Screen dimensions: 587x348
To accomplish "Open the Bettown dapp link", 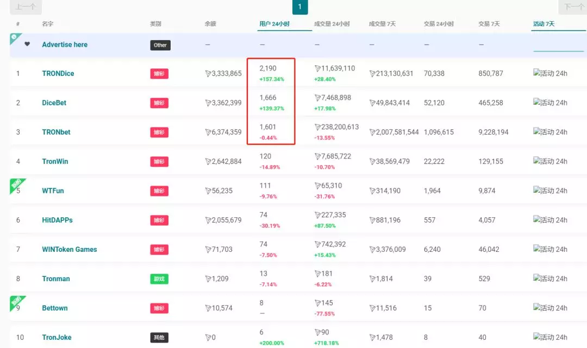I will coord(55,308).
